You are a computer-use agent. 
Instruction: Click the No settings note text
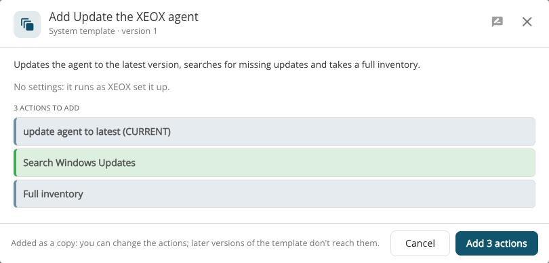91,87
